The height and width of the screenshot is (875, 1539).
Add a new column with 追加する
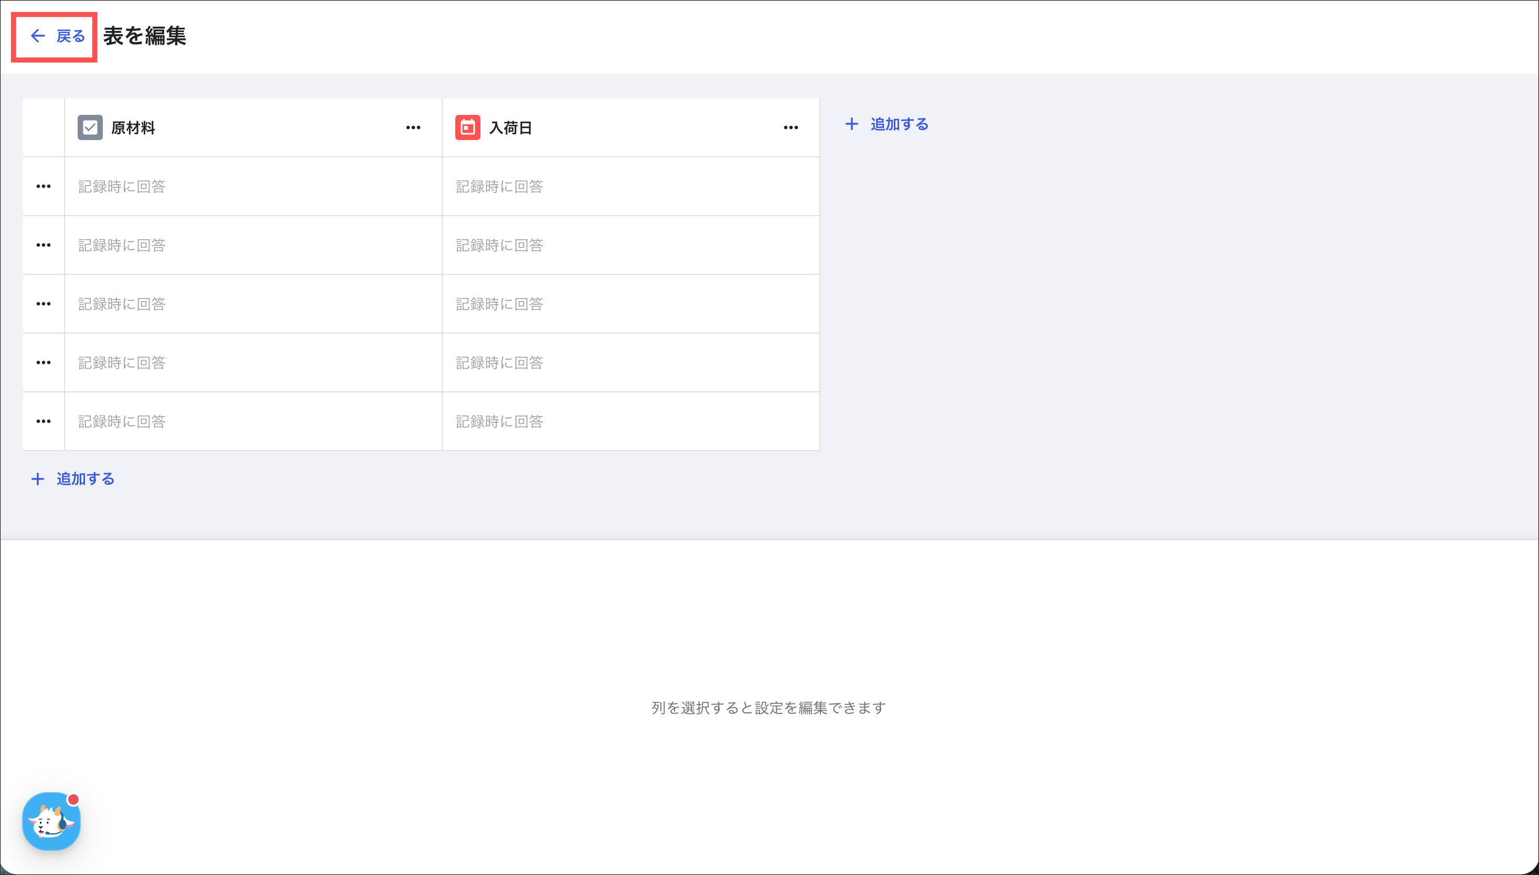coord(887,124)
